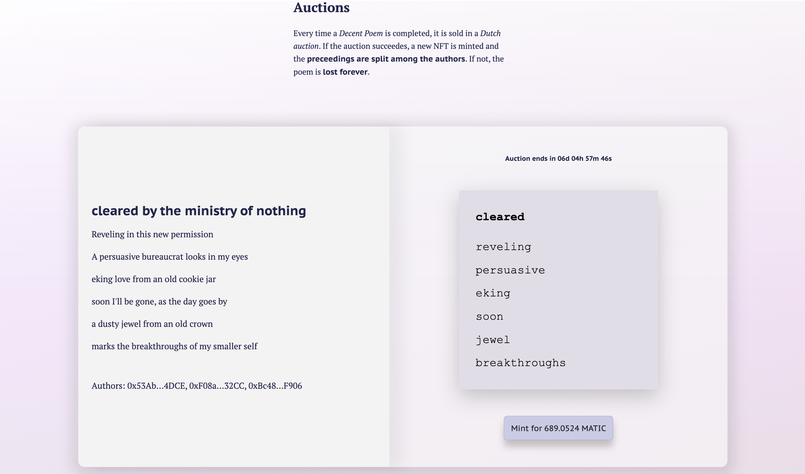
Task: Click the word 'reveling' on the card
Action: pos(503,247)
